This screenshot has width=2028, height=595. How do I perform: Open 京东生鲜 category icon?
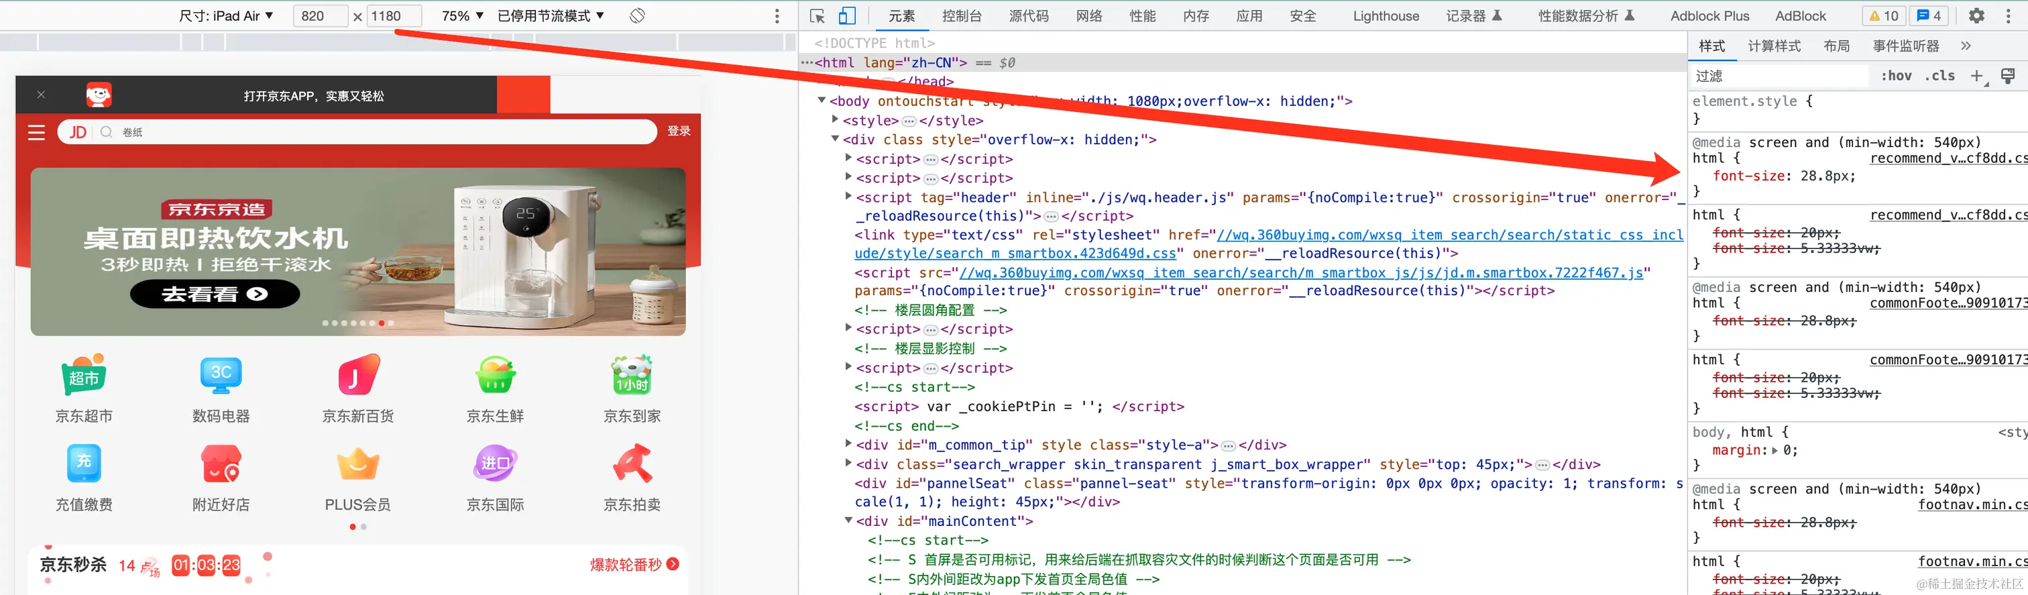(495, 374)
